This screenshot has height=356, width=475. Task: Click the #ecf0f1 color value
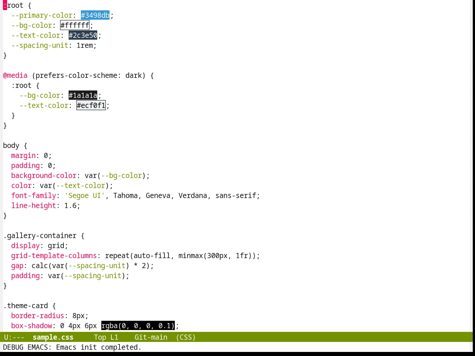pos(91,105)
